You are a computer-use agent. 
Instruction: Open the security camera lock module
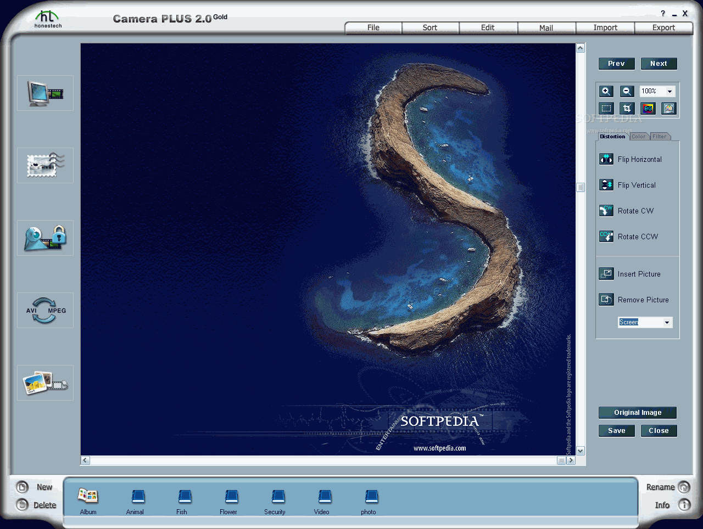45,238
